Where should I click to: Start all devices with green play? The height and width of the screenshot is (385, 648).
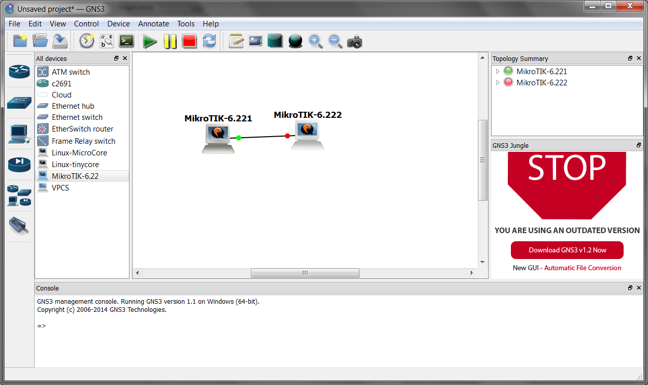[150, 41]
